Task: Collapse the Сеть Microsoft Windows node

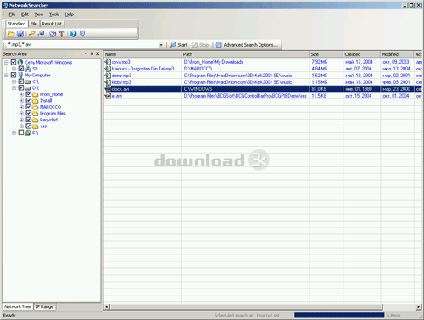Action: [x=6, y=62]
